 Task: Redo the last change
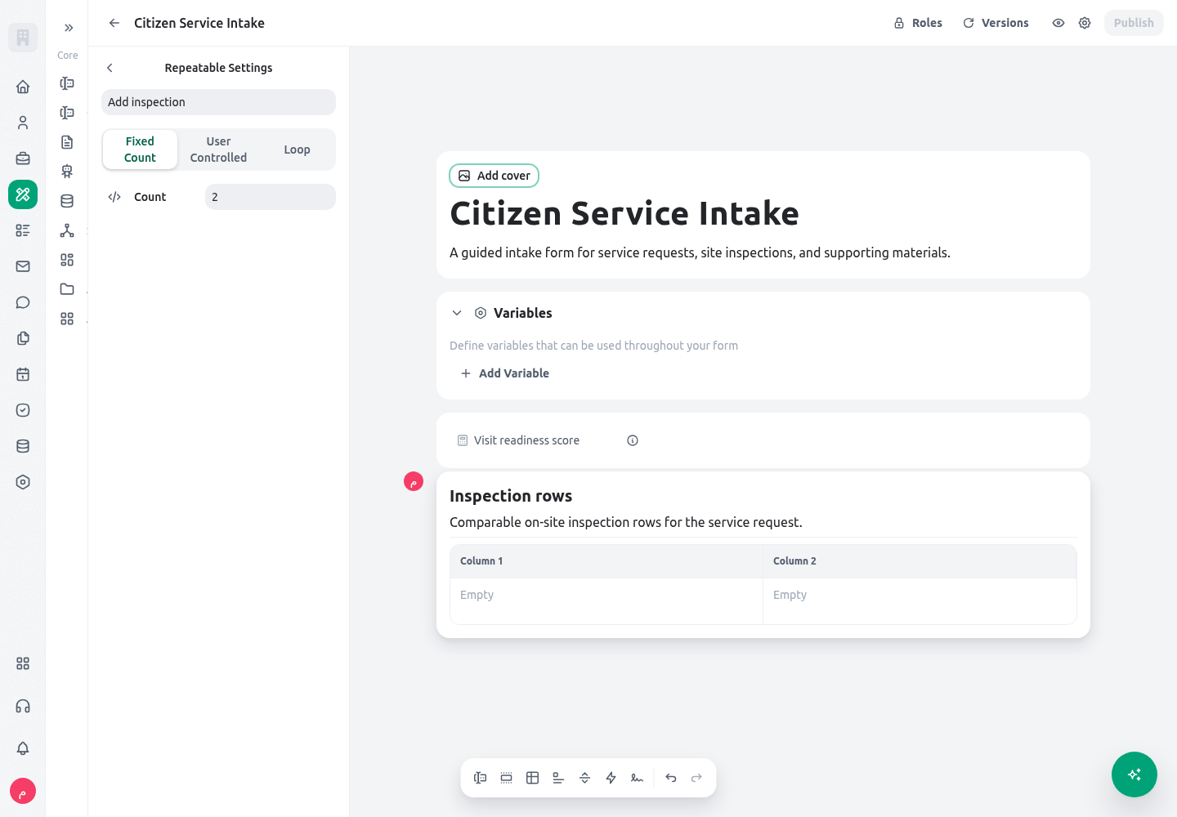pos(697,778)
